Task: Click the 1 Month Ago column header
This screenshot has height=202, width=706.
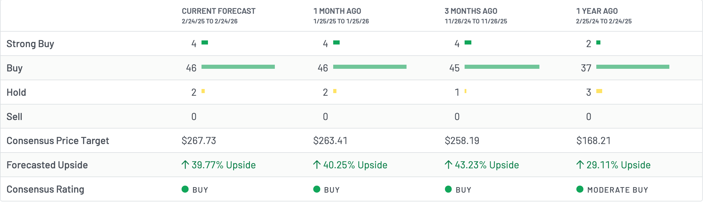Action: click(x=337, y=11)
